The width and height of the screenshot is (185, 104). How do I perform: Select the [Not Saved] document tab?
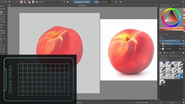tap(83, 5)
